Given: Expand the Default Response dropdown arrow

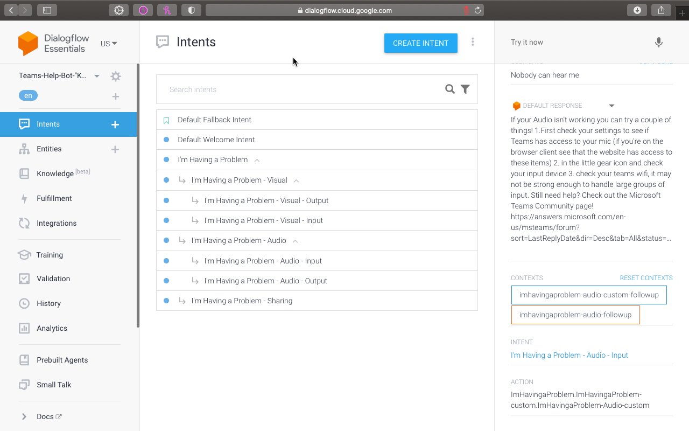Looking at the screenshot, I should pos(611,106).
